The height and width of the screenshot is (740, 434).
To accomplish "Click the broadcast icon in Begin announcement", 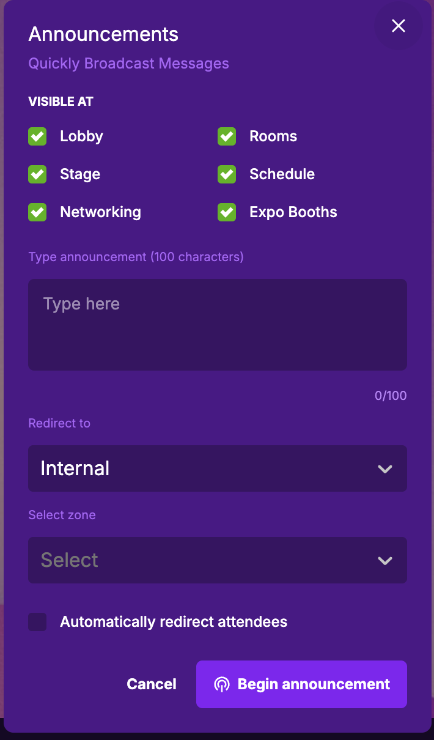I will point(221,684).
